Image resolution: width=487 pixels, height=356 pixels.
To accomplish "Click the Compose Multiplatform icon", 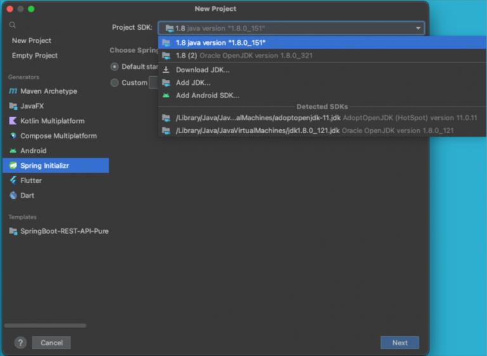I will click(x=13, y=136).
